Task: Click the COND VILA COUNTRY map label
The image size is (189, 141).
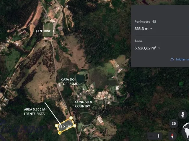Action: (x=84, y=104)
